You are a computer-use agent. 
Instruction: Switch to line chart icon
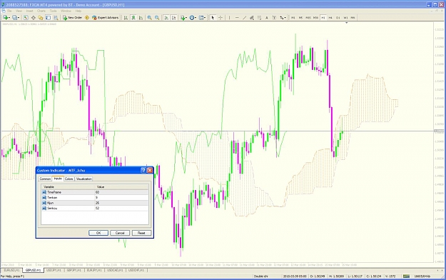point(141,18)
